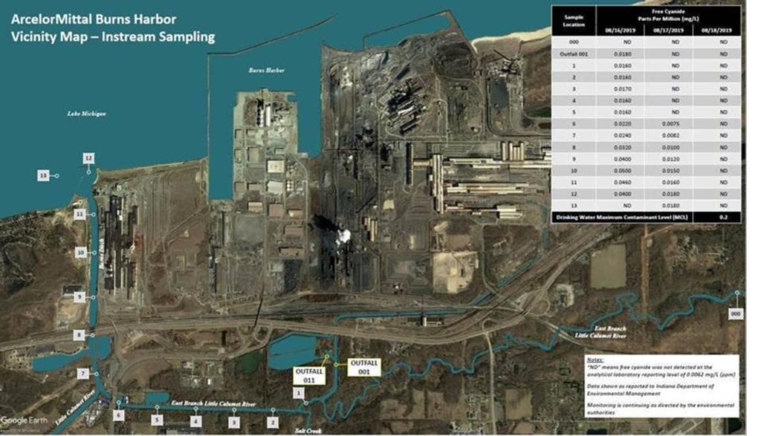Viewport: 761px width, 436px height.
Task: Click the 08/16/2019 column header
Action: coord(620,30)
